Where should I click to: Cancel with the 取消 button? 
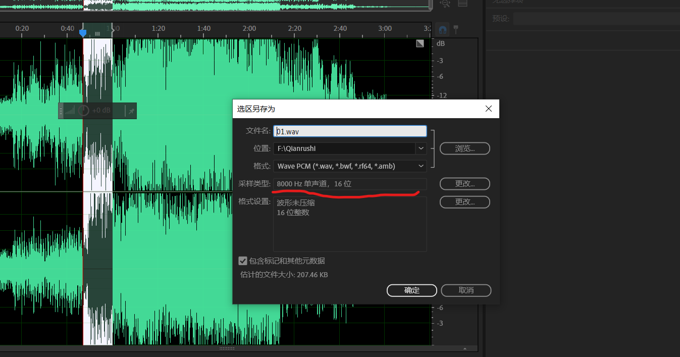coord(466,290)
